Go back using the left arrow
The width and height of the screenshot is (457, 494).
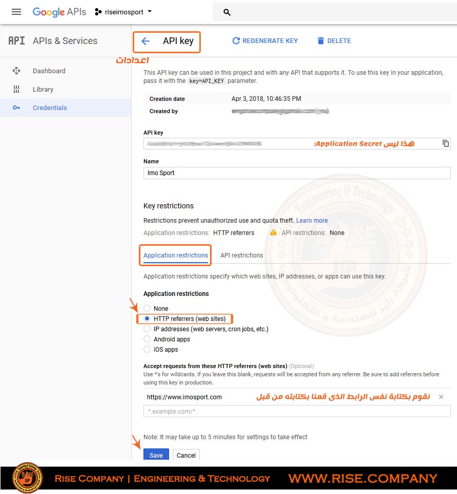click(146, 41)
